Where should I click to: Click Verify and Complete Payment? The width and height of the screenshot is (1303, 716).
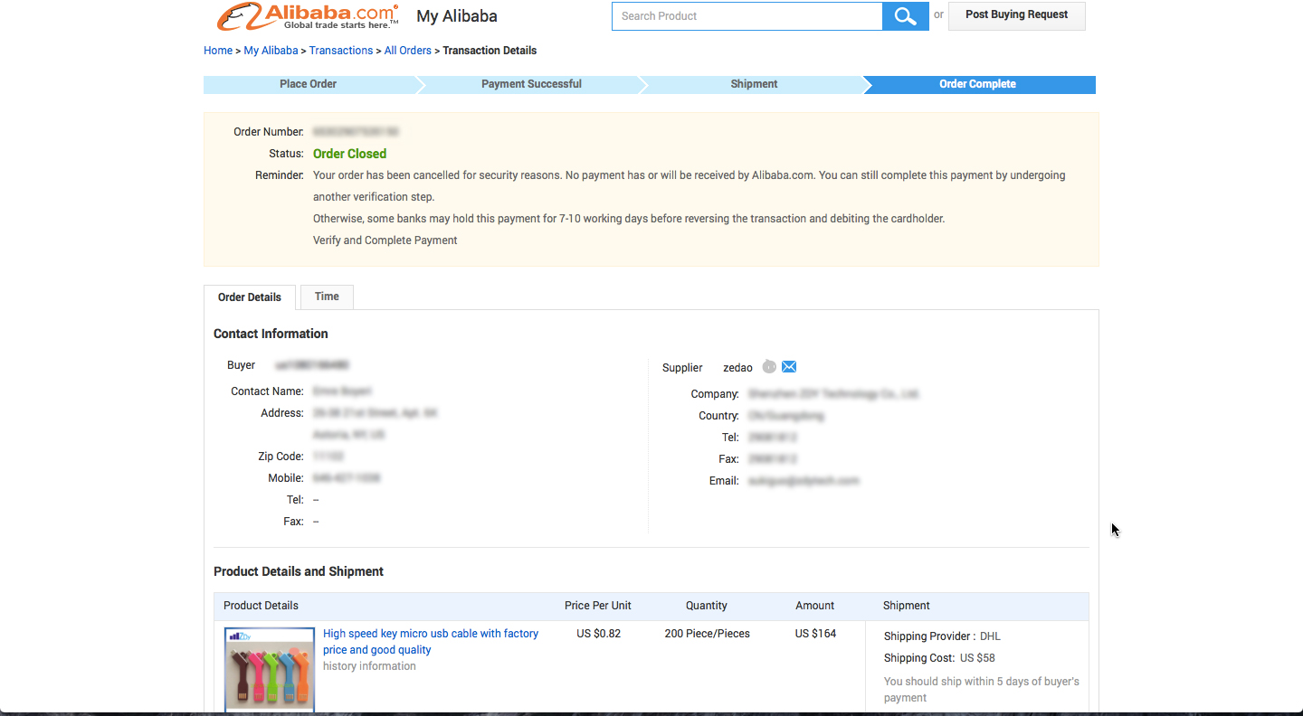(385, 240)
